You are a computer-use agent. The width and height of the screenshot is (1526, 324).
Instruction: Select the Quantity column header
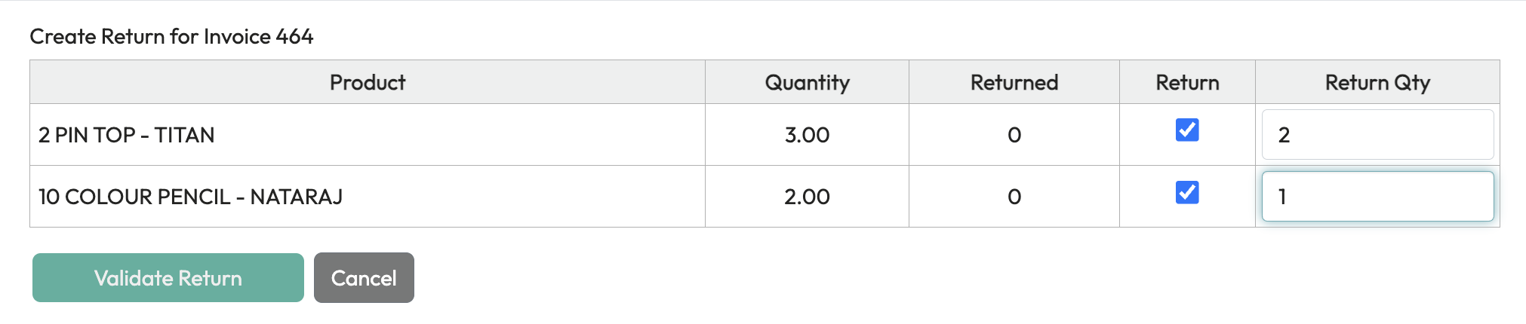click(x=807, y=82)
